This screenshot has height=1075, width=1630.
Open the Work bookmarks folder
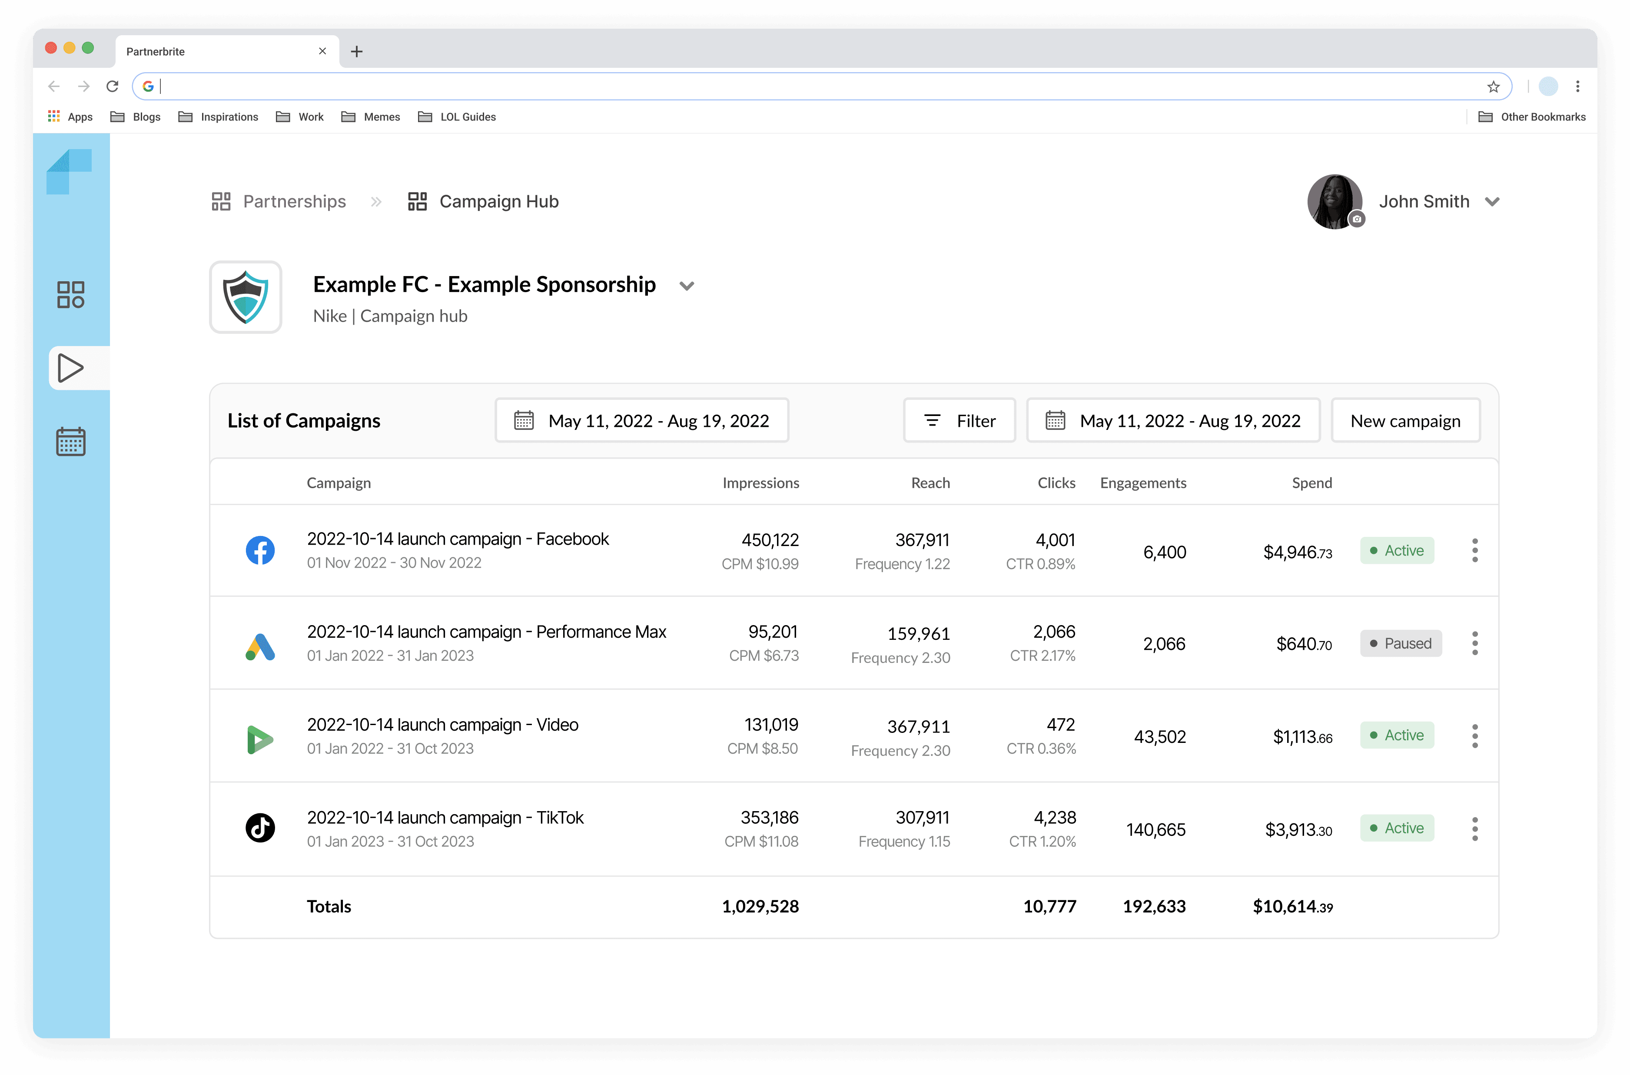301,116
